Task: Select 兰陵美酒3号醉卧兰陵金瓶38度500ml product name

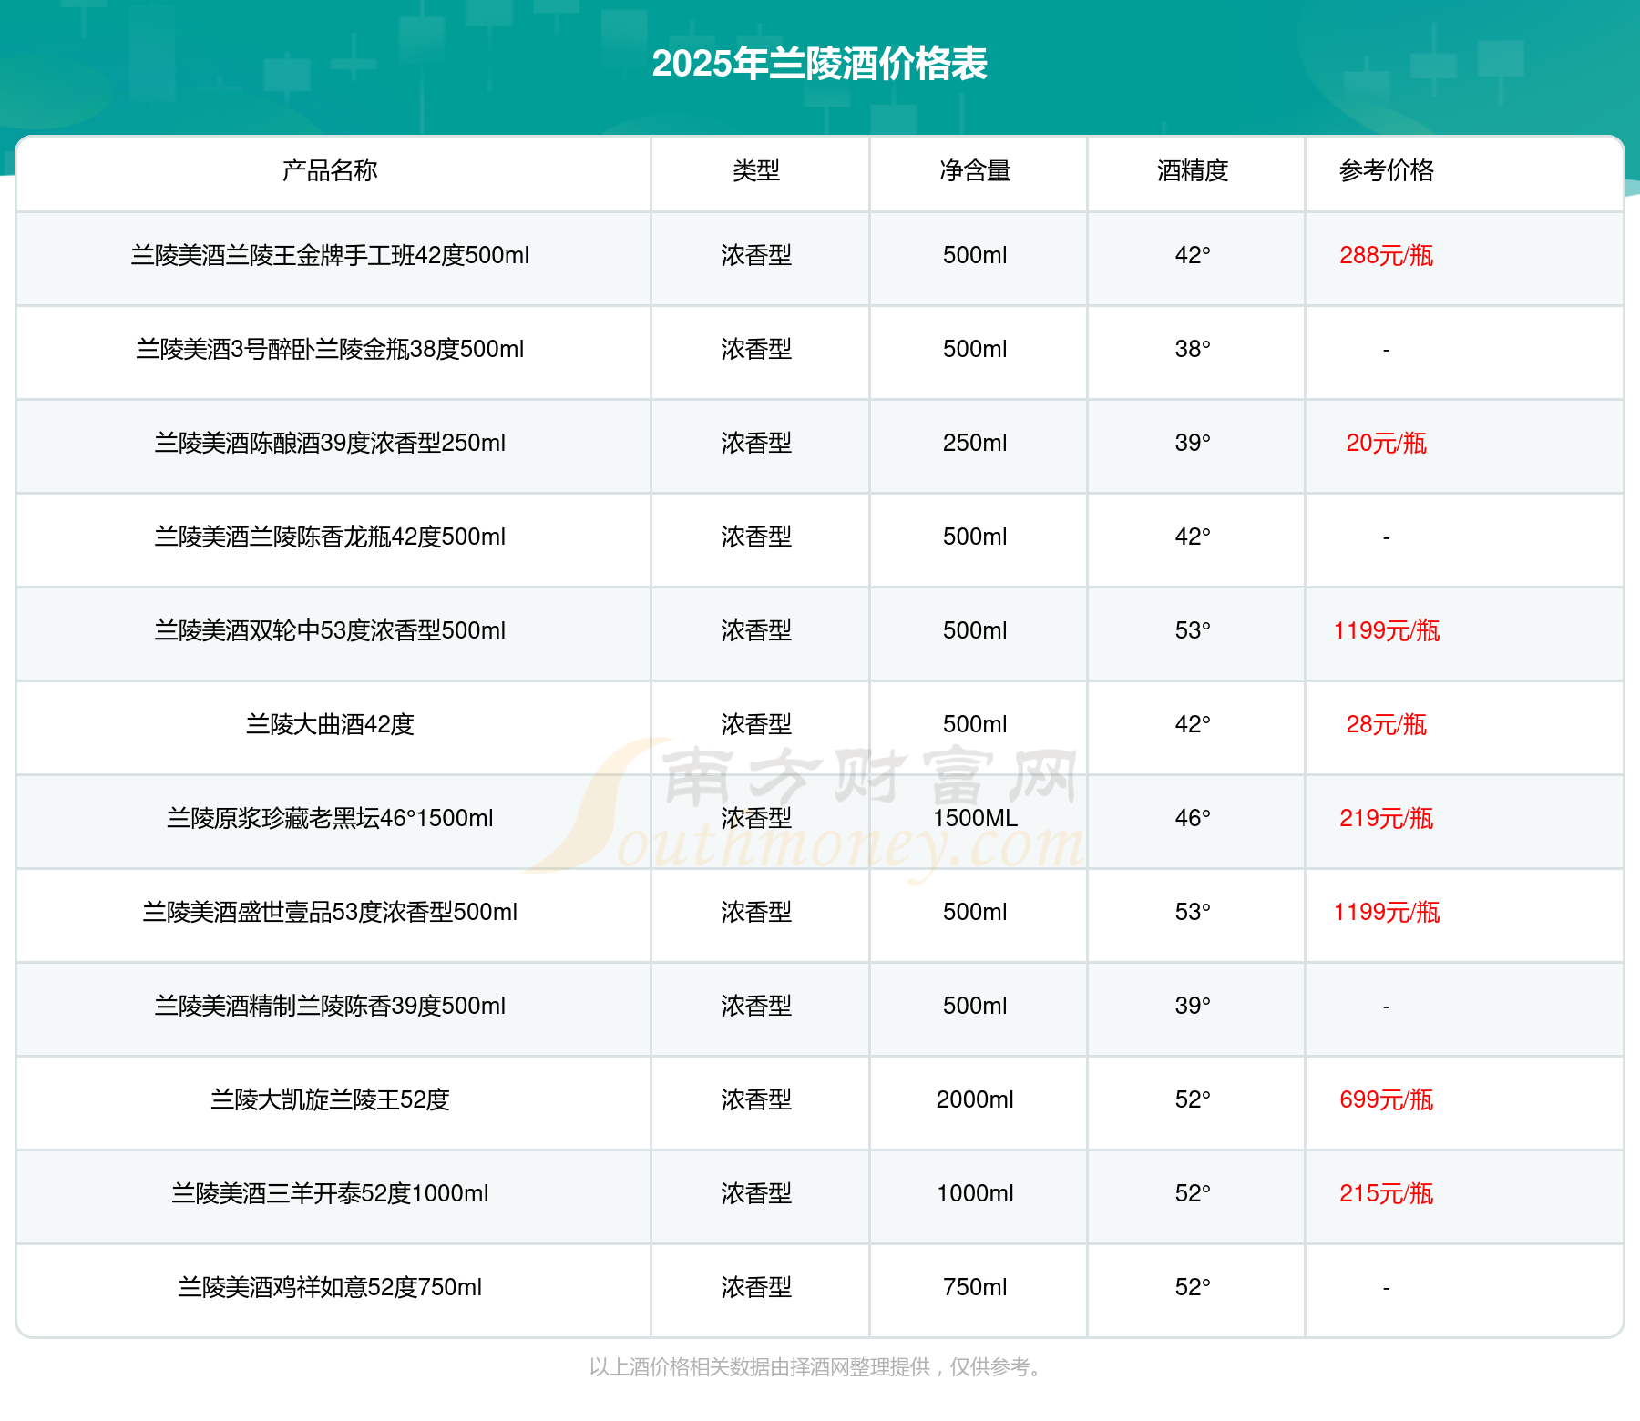Action: point(330,349)
